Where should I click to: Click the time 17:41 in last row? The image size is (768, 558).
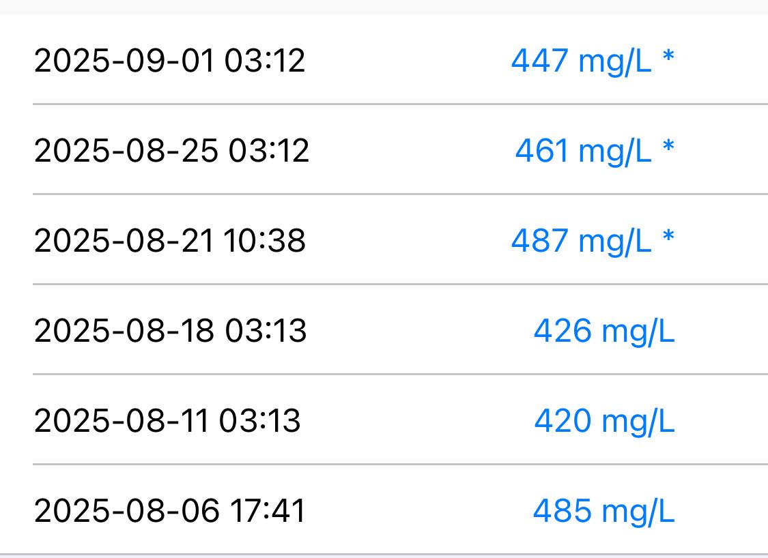(x=268, y=510)
